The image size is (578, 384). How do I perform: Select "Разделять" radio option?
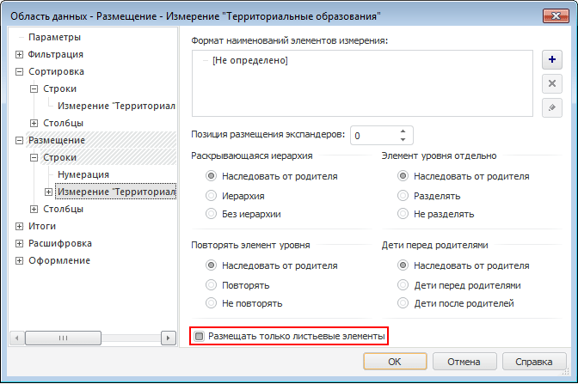point(403,195)
